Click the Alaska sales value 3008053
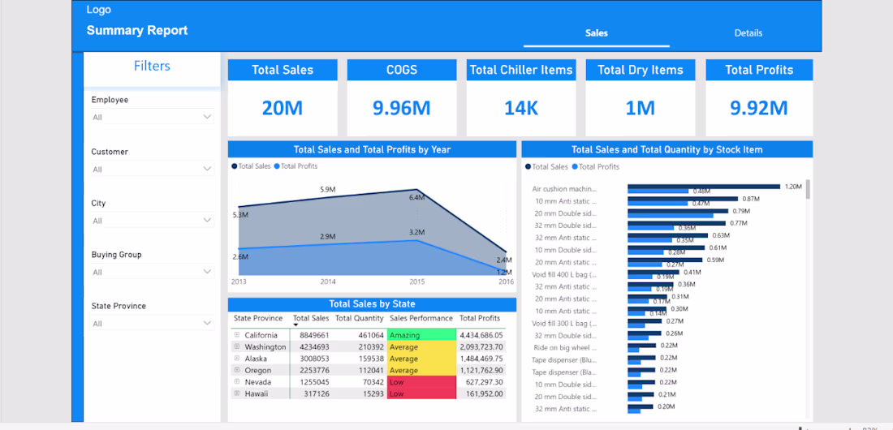The width and height of the screenshot is (893, 430). point(314,359)
